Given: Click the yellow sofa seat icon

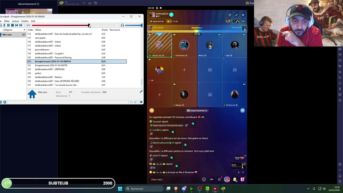Looking at the screenshot, I should click(x=152, y=110).
